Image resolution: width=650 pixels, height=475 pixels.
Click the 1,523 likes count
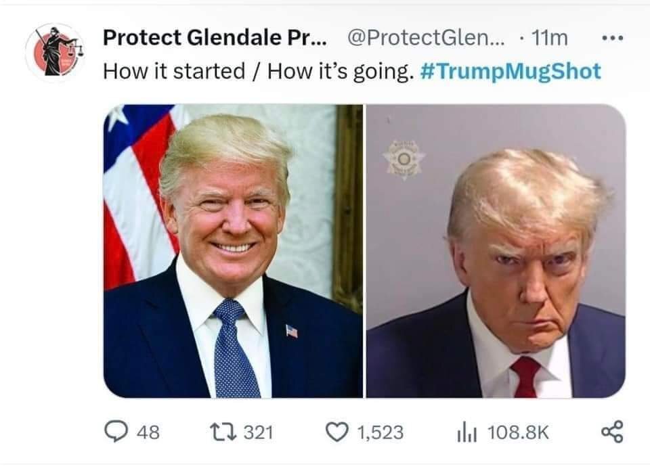click(x=380, y=432)
